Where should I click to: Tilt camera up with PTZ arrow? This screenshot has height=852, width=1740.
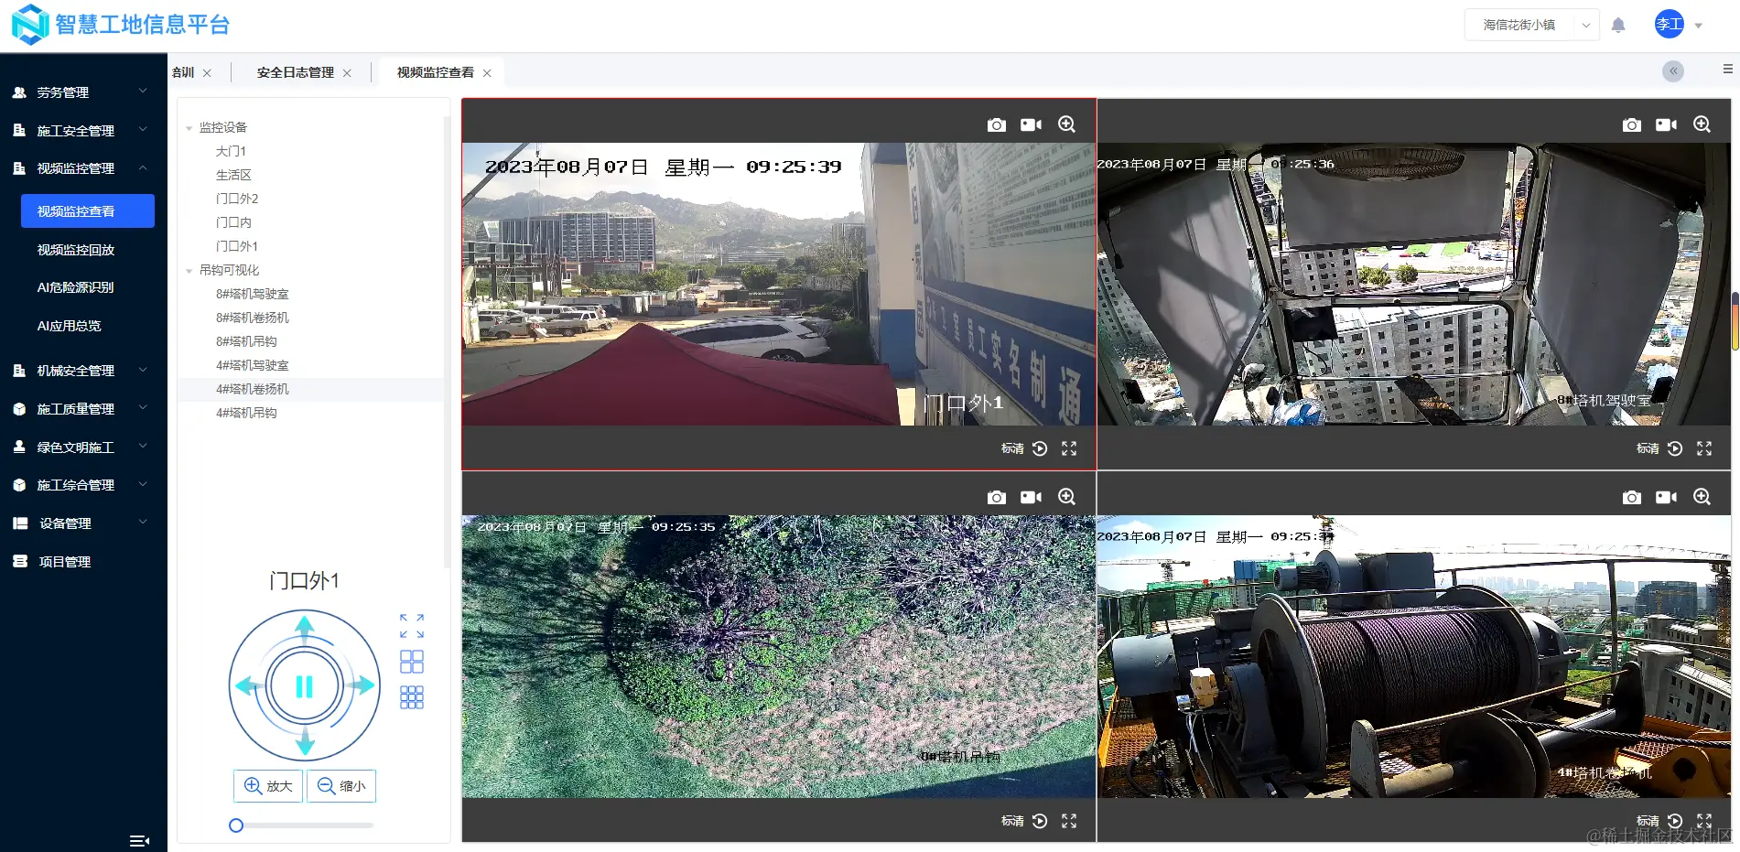coord(305,627)
